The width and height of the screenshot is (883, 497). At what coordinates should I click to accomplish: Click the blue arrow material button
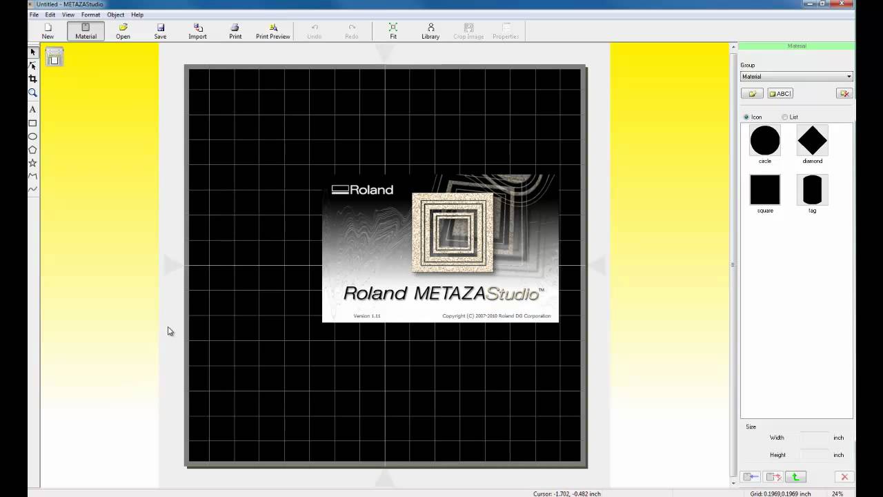[x=751, y=477]
